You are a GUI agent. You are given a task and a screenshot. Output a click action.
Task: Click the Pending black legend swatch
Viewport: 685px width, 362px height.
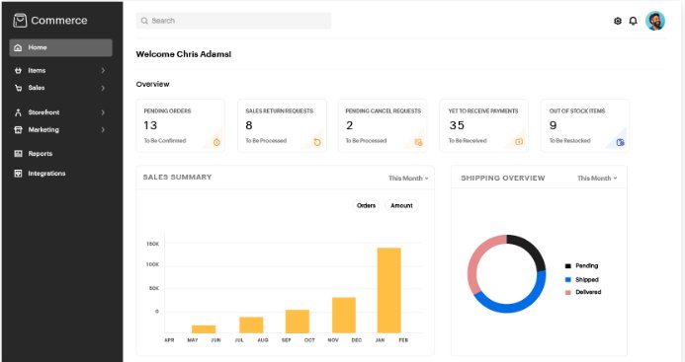click(568, 266)
